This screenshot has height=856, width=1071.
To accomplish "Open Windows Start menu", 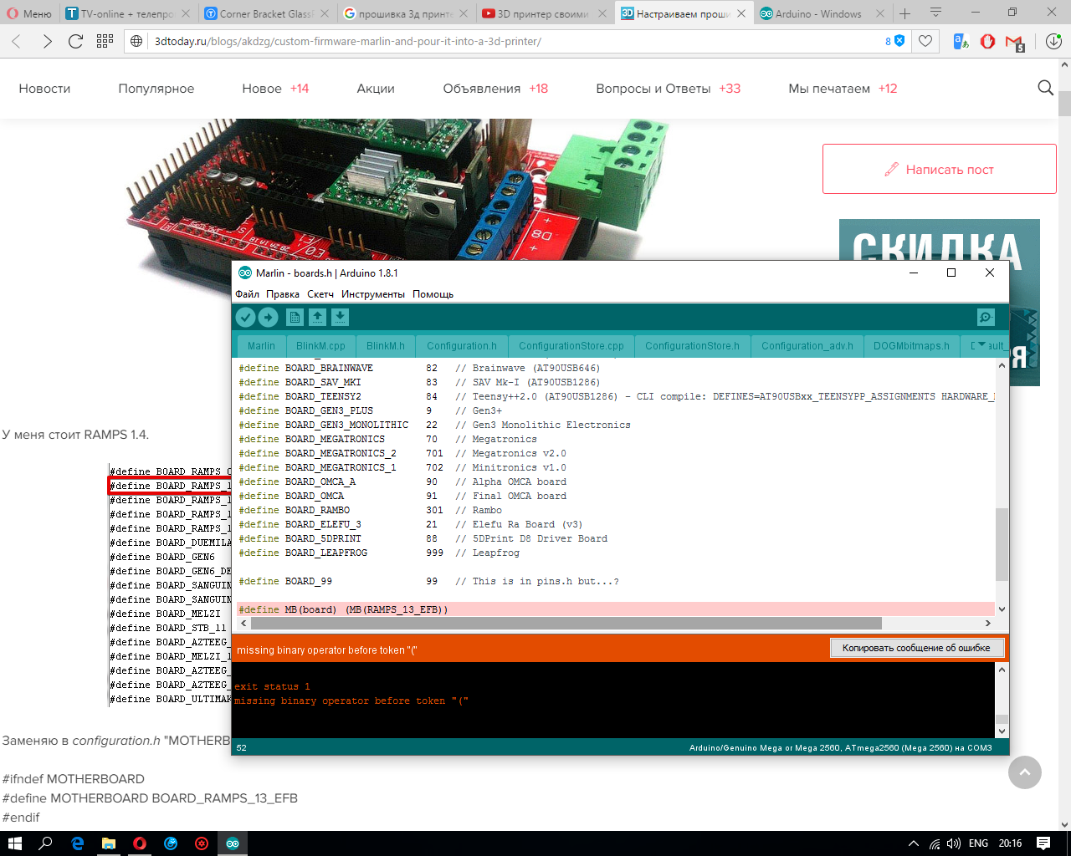I will (14, 843).
